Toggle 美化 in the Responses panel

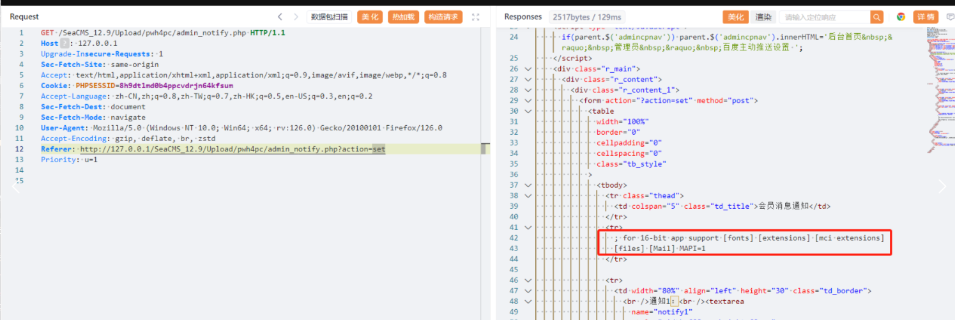735,17
